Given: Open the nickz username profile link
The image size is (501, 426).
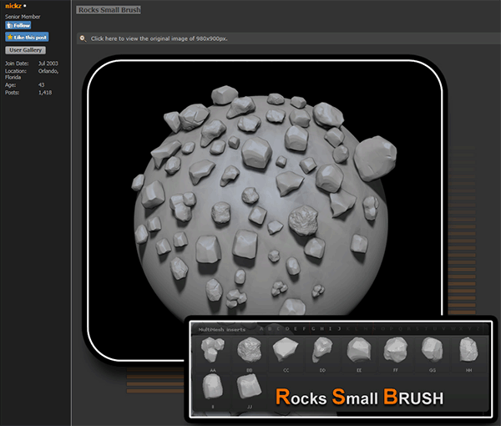Looking at the screenshot, I should pyautogui.click(x=14, y=6).
